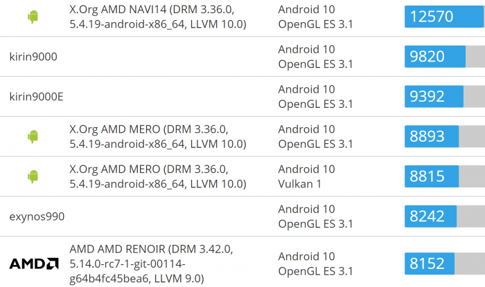Open the AMD MERO entry scoring 8815
The height and width of the screenshot is (287, 485).
pyautogui.click(x=158, y=176)
